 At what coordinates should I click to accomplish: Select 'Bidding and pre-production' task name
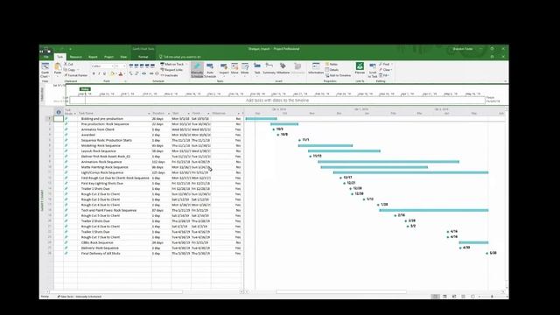101,119
